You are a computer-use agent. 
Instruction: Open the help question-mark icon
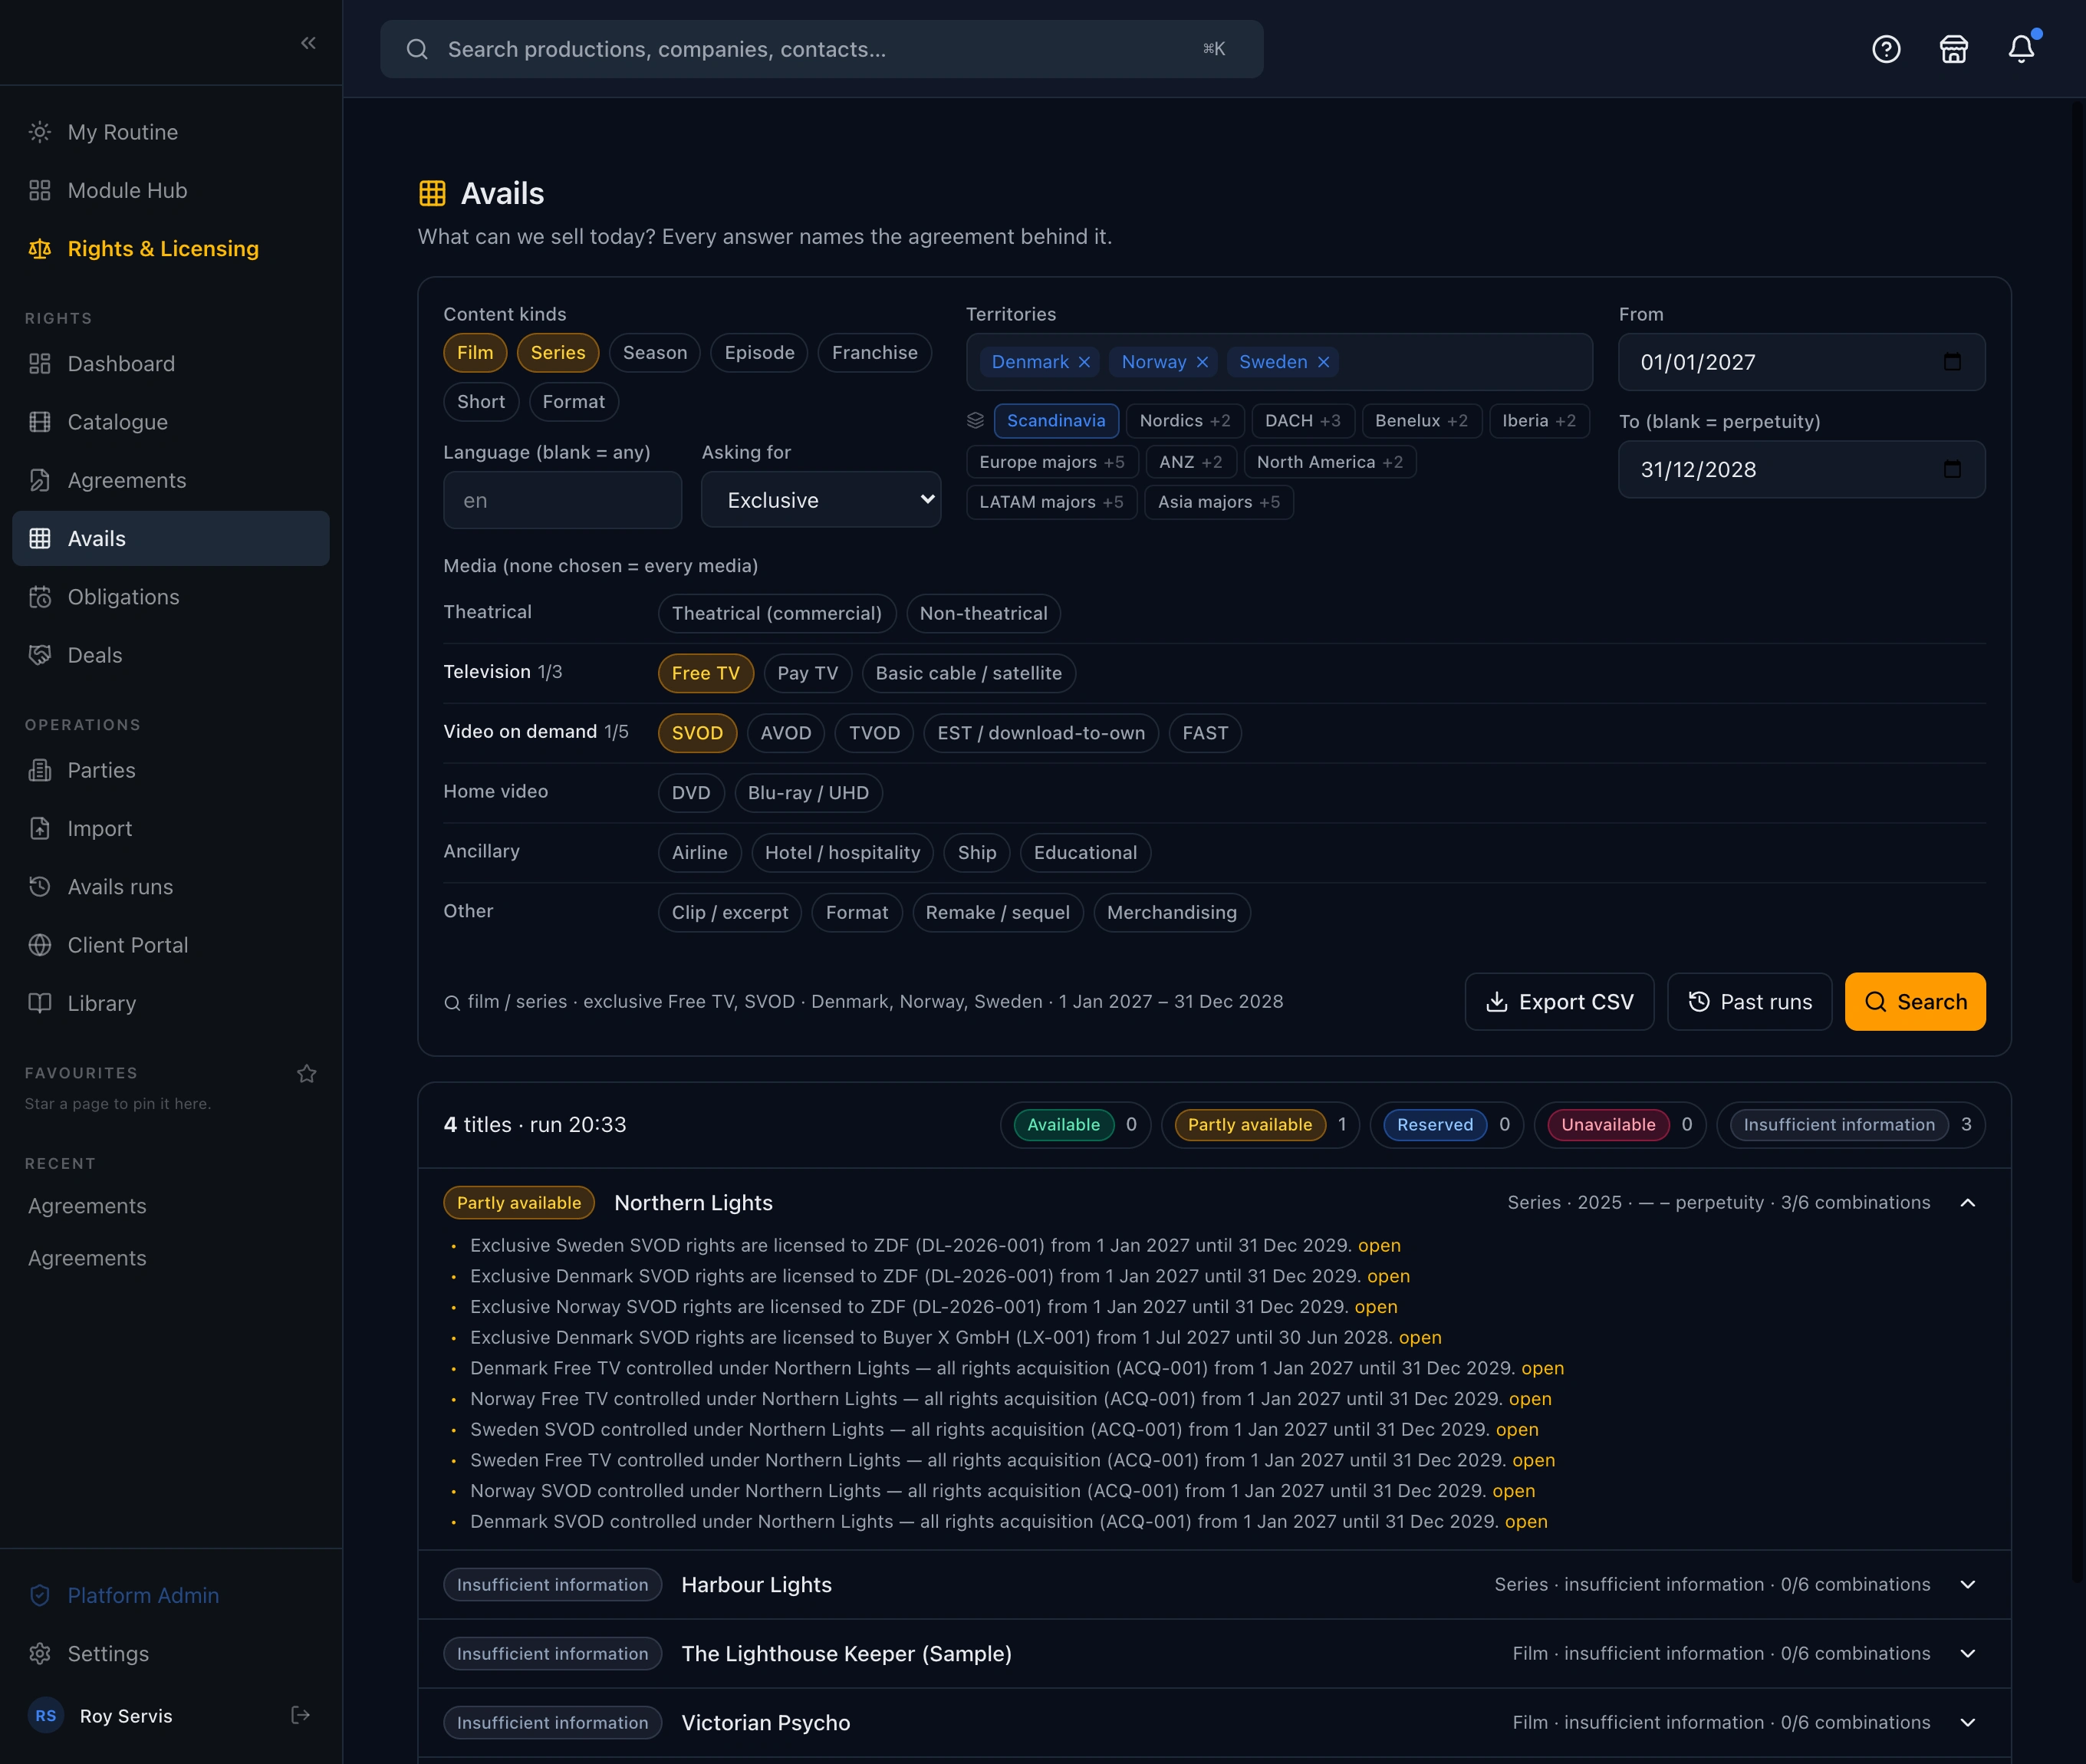(x=1886, y=49)
